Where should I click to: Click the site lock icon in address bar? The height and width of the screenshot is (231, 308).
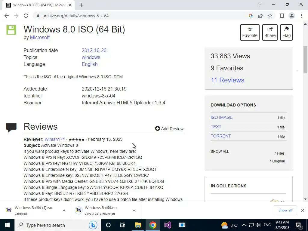(38, 16)
